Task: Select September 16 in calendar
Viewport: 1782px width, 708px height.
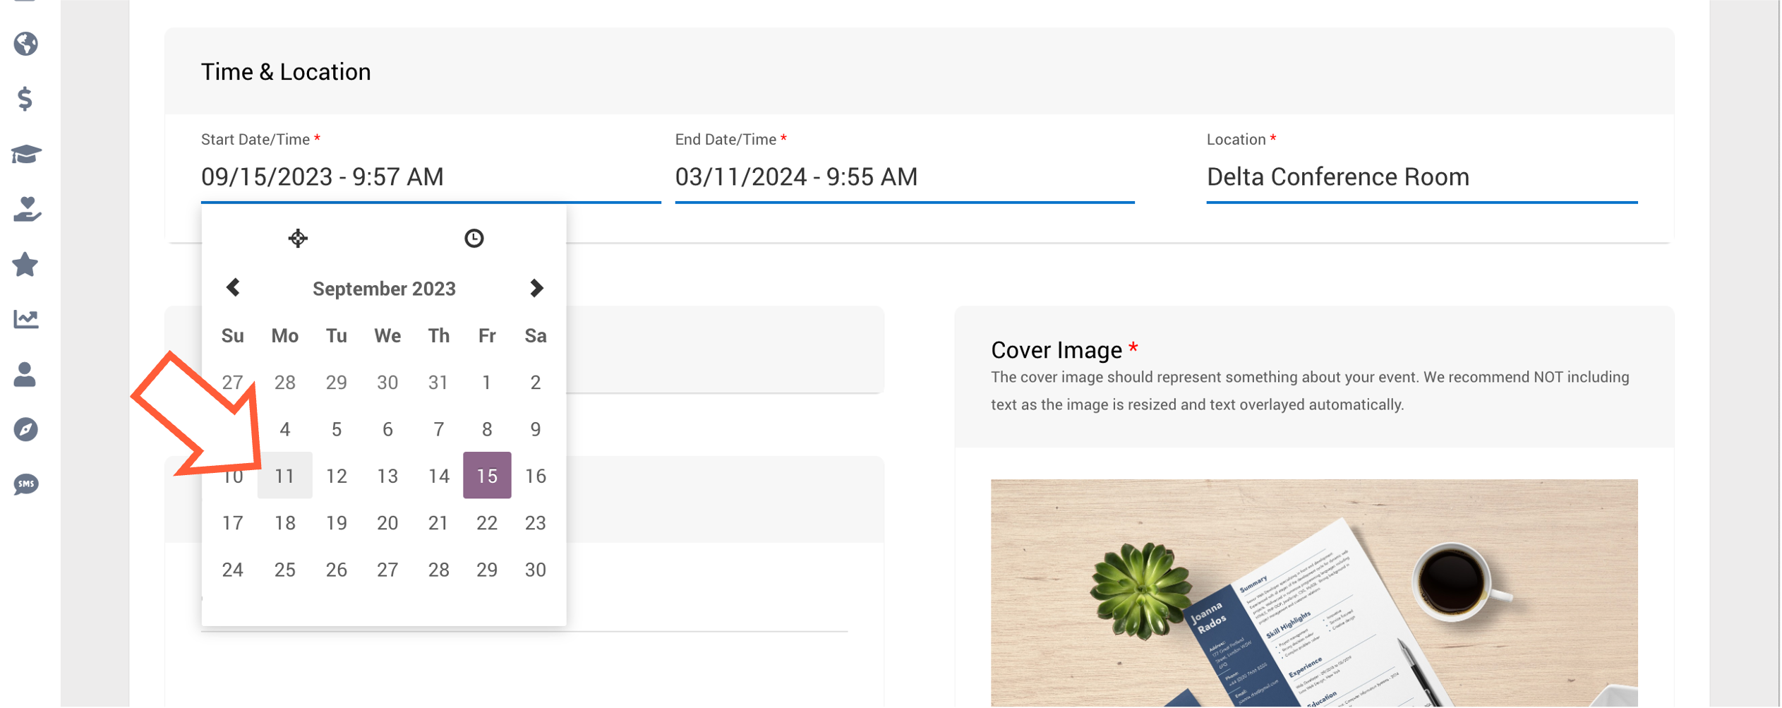Action: [x=536, y=476]
